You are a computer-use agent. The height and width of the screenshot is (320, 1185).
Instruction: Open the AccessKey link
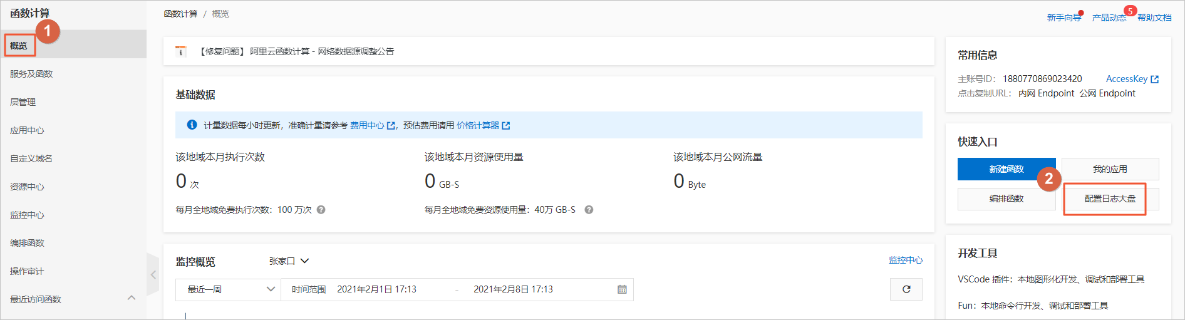click(1127, 79)
